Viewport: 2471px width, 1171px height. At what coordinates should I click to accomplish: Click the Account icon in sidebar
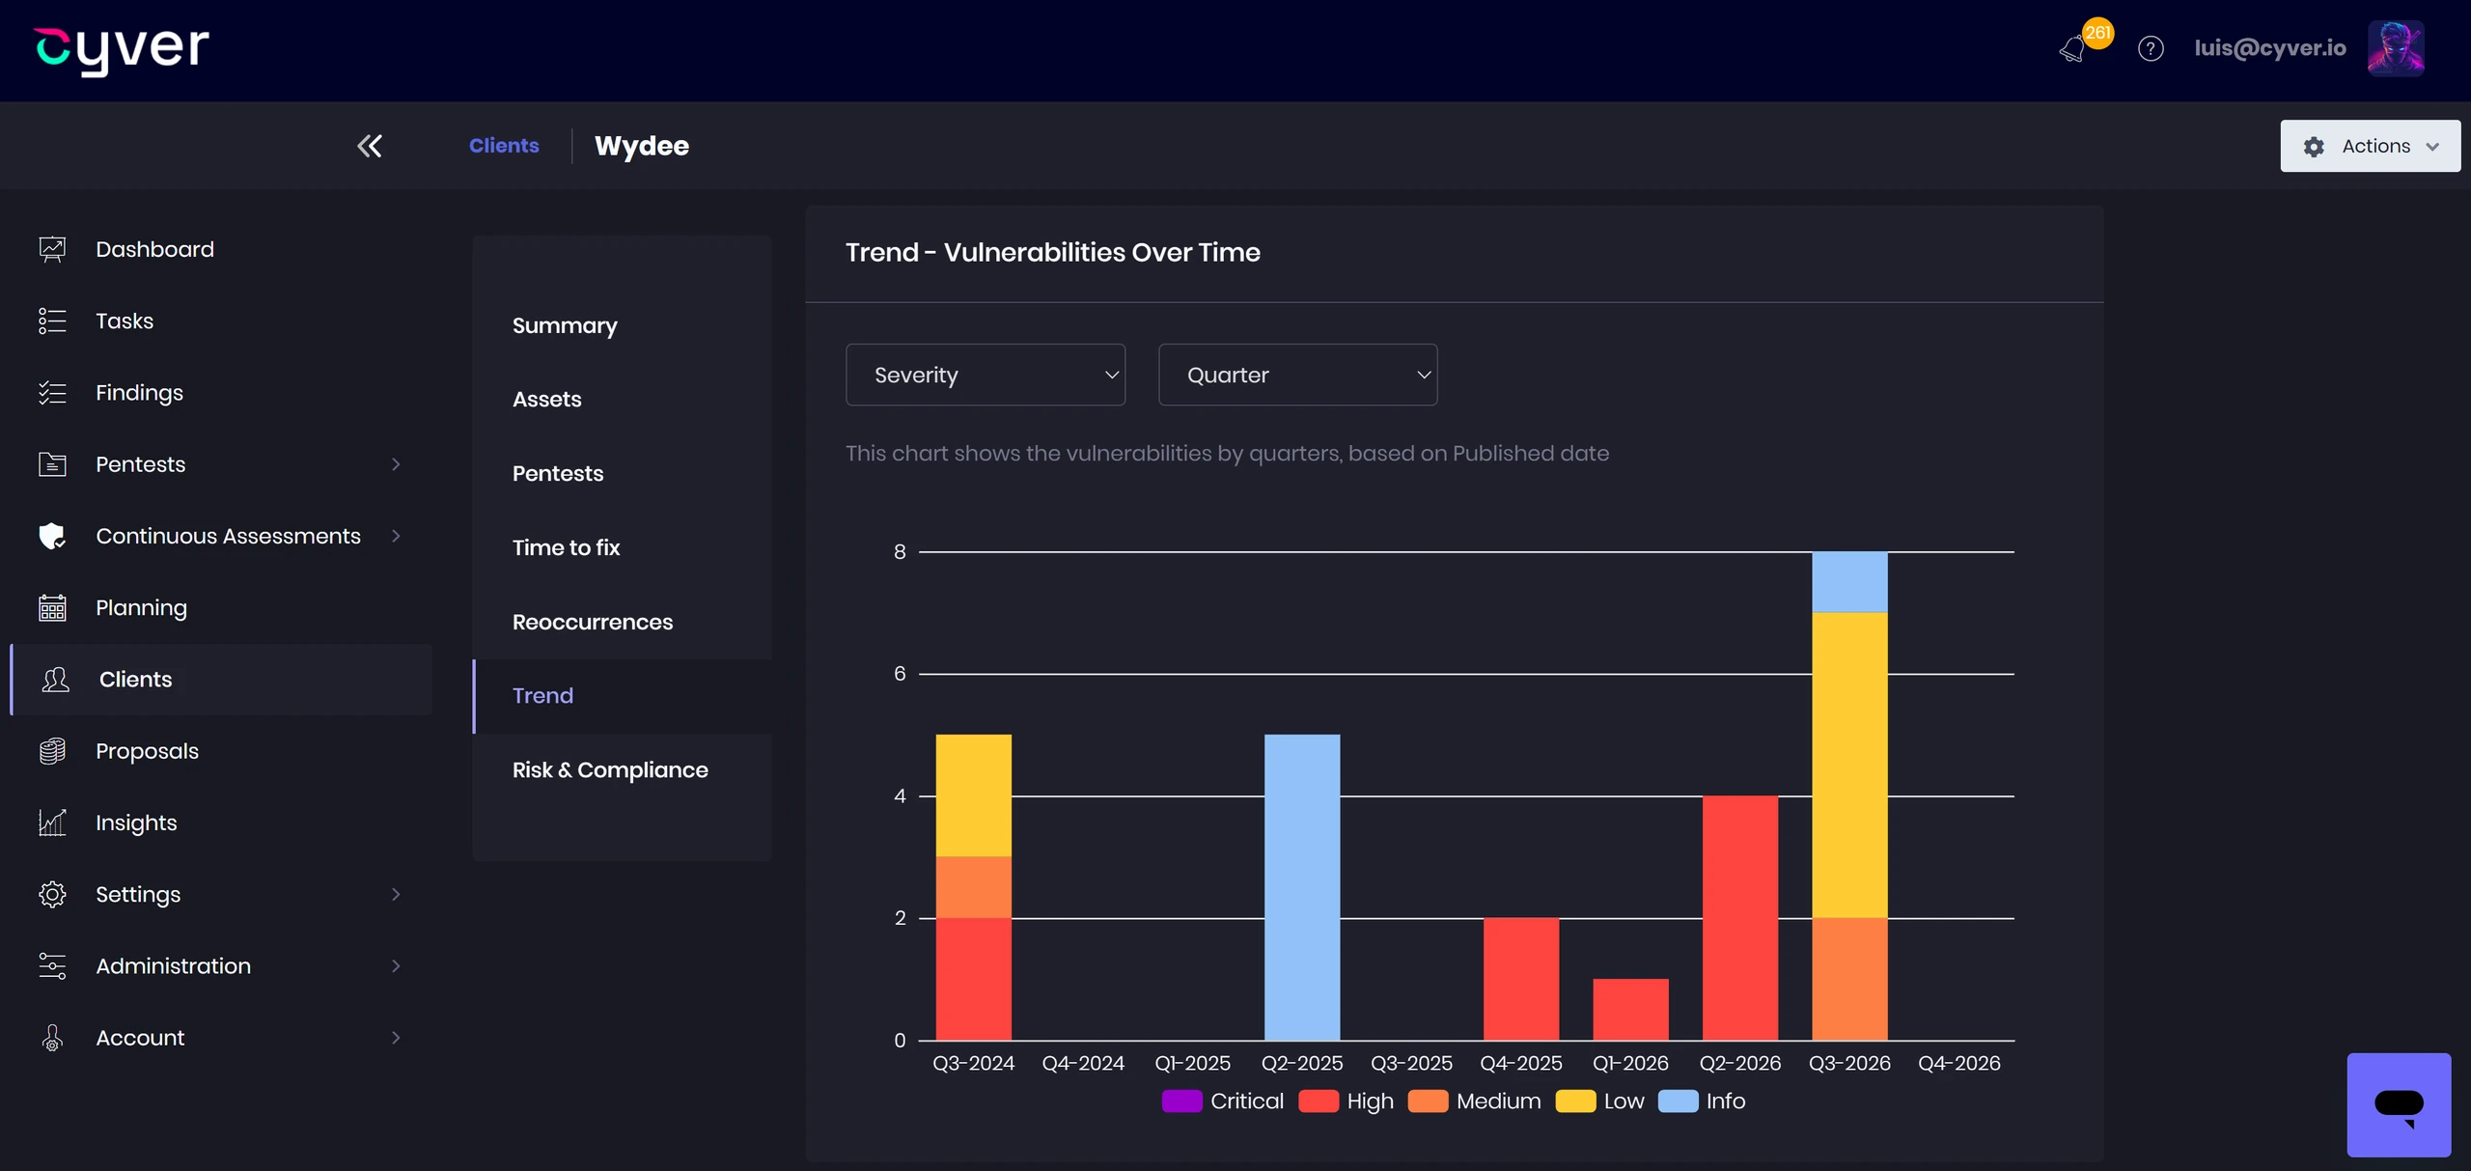point(52,1038)
